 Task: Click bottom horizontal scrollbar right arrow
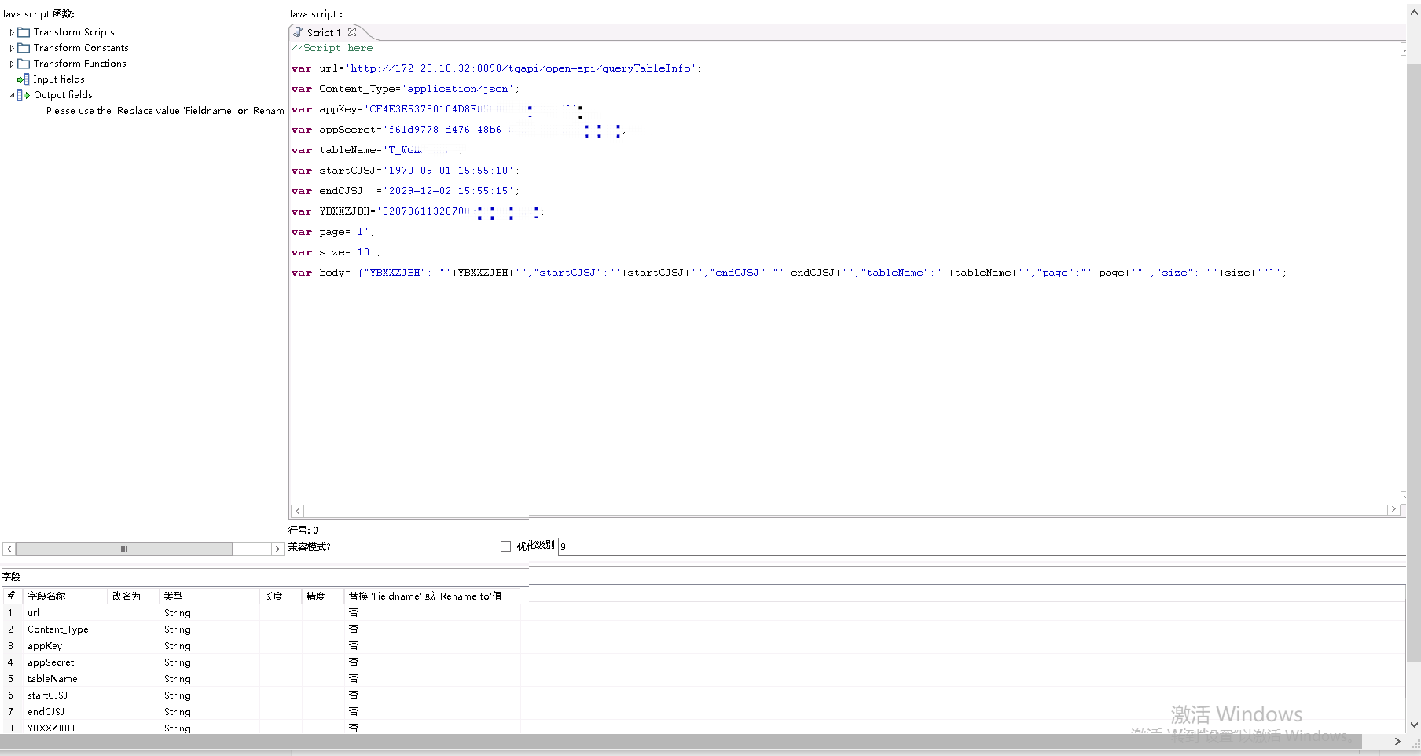pos(1397,741)
